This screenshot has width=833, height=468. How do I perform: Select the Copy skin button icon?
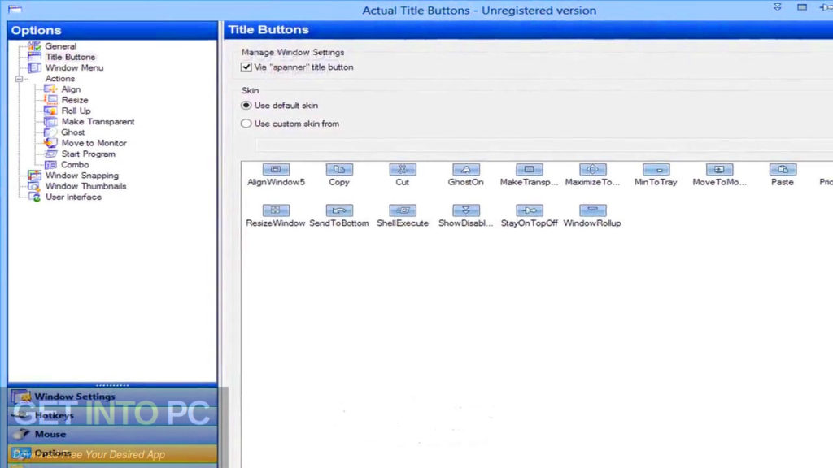tap(339, 169)
